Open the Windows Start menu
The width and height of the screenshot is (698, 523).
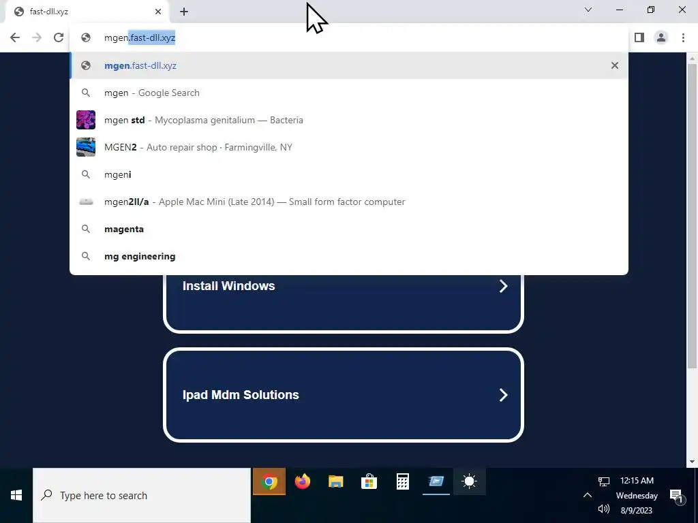16,496
